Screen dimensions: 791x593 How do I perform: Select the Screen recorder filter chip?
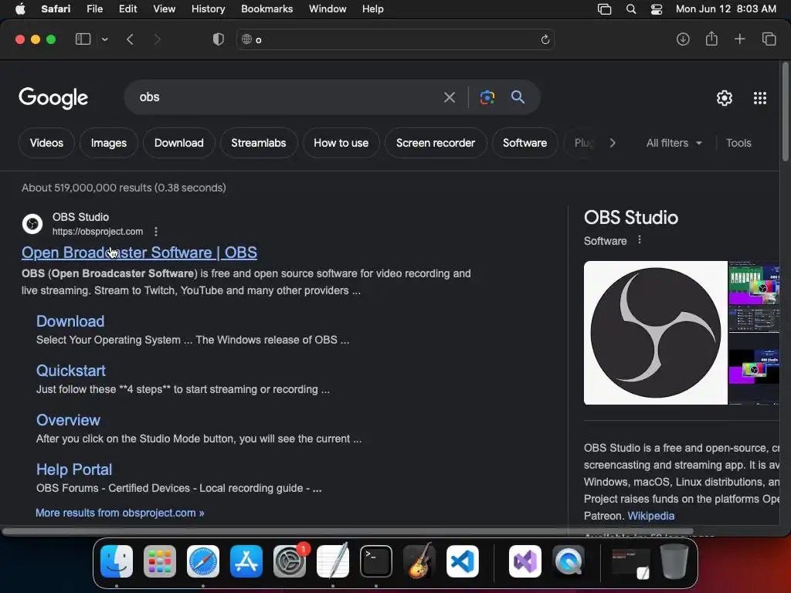(x=436, y=143)
